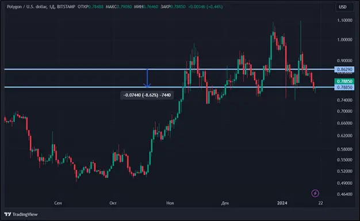Click the 1.00000 price axis label
The width and height of the screenshot is (360, 221).
(344, 40)
